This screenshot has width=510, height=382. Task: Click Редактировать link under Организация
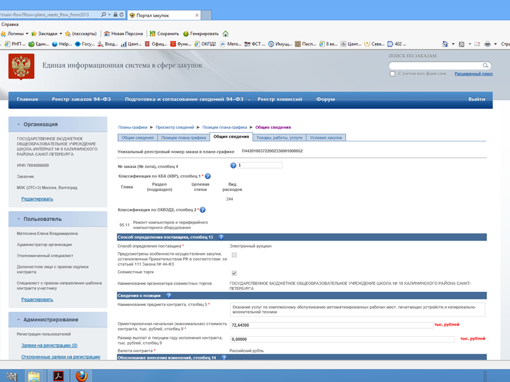click(x=37, y=199)
